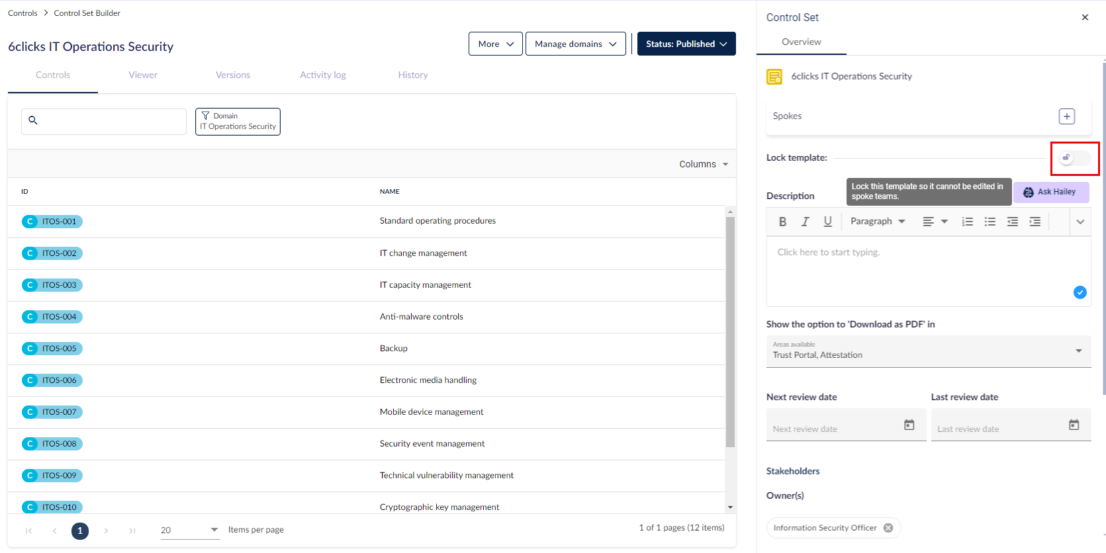The height and width of the screenshot is (553, 1106).
Task: Go to next page of results
Action: point(106,531)
